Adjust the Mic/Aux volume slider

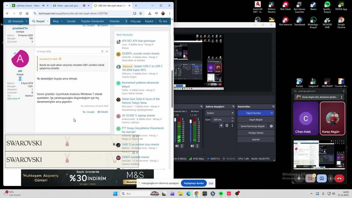(x=191, y=121)
